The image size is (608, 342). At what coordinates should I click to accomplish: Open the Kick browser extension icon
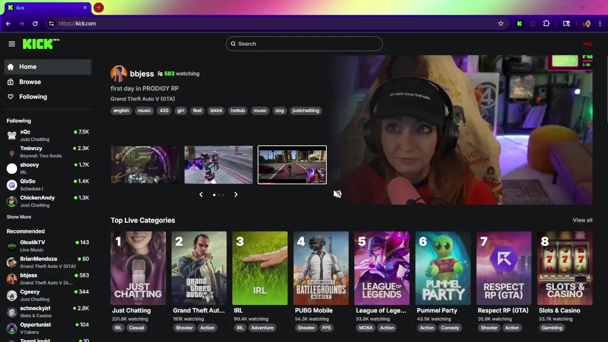(x=520, y=23)
